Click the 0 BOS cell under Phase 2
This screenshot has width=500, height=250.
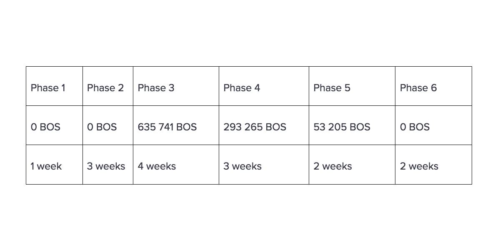(x=108, y=125)
